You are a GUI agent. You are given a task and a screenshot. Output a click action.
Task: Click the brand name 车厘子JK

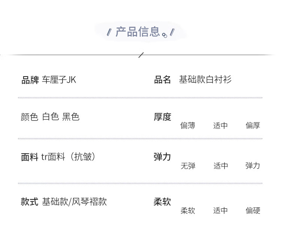(59, 80)
